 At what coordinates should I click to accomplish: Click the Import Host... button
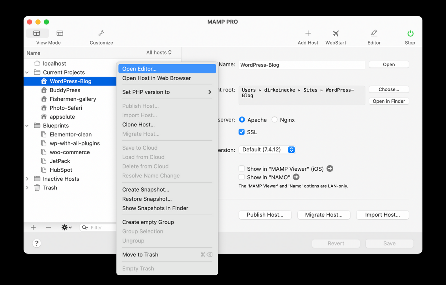[383, 215]
